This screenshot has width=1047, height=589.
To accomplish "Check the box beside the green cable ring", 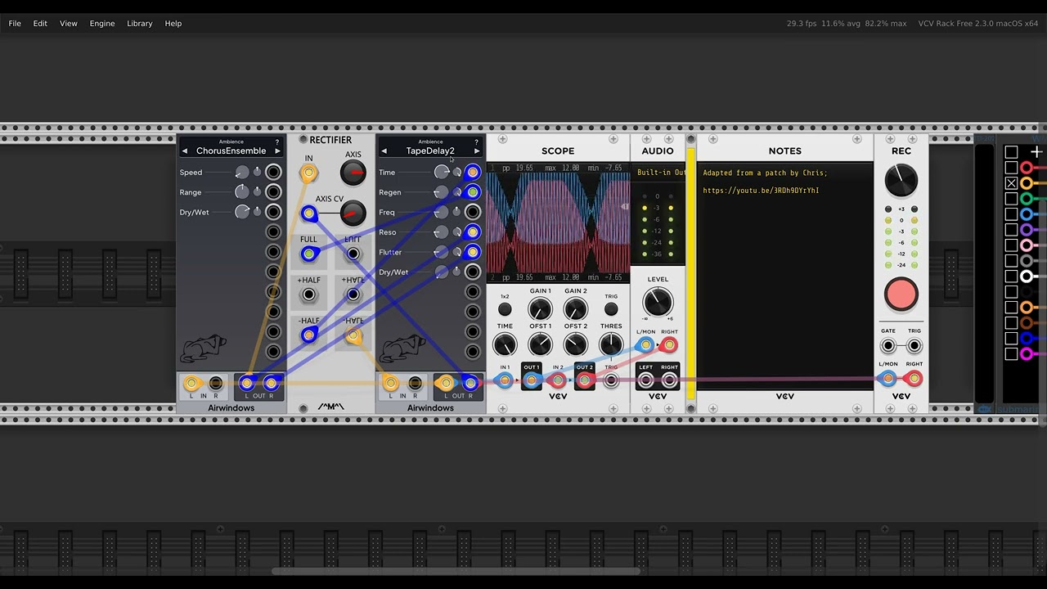I will tap(1011, 199).
